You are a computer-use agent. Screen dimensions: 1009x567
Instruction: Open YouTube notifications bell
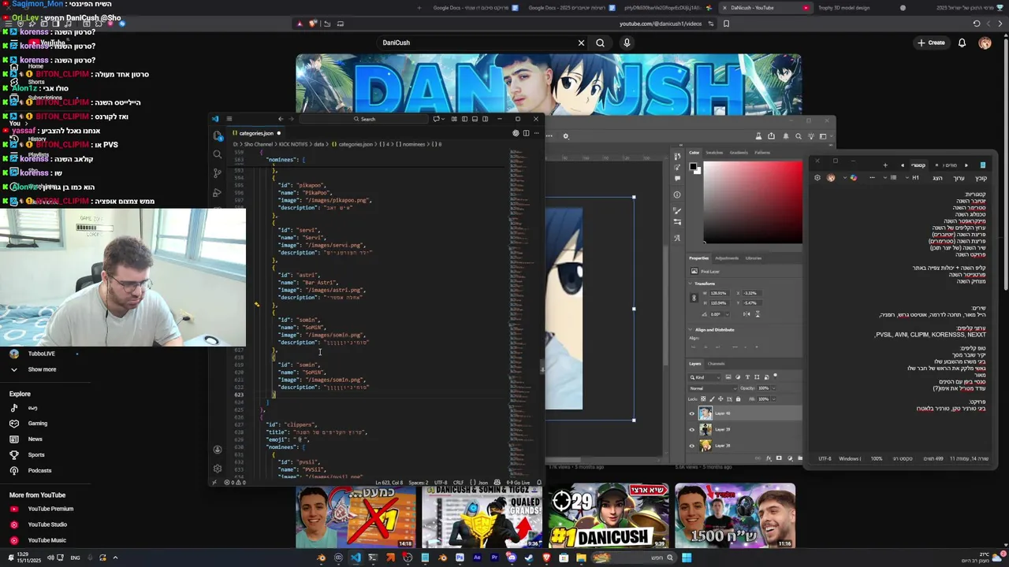click(x=962, y=43)
